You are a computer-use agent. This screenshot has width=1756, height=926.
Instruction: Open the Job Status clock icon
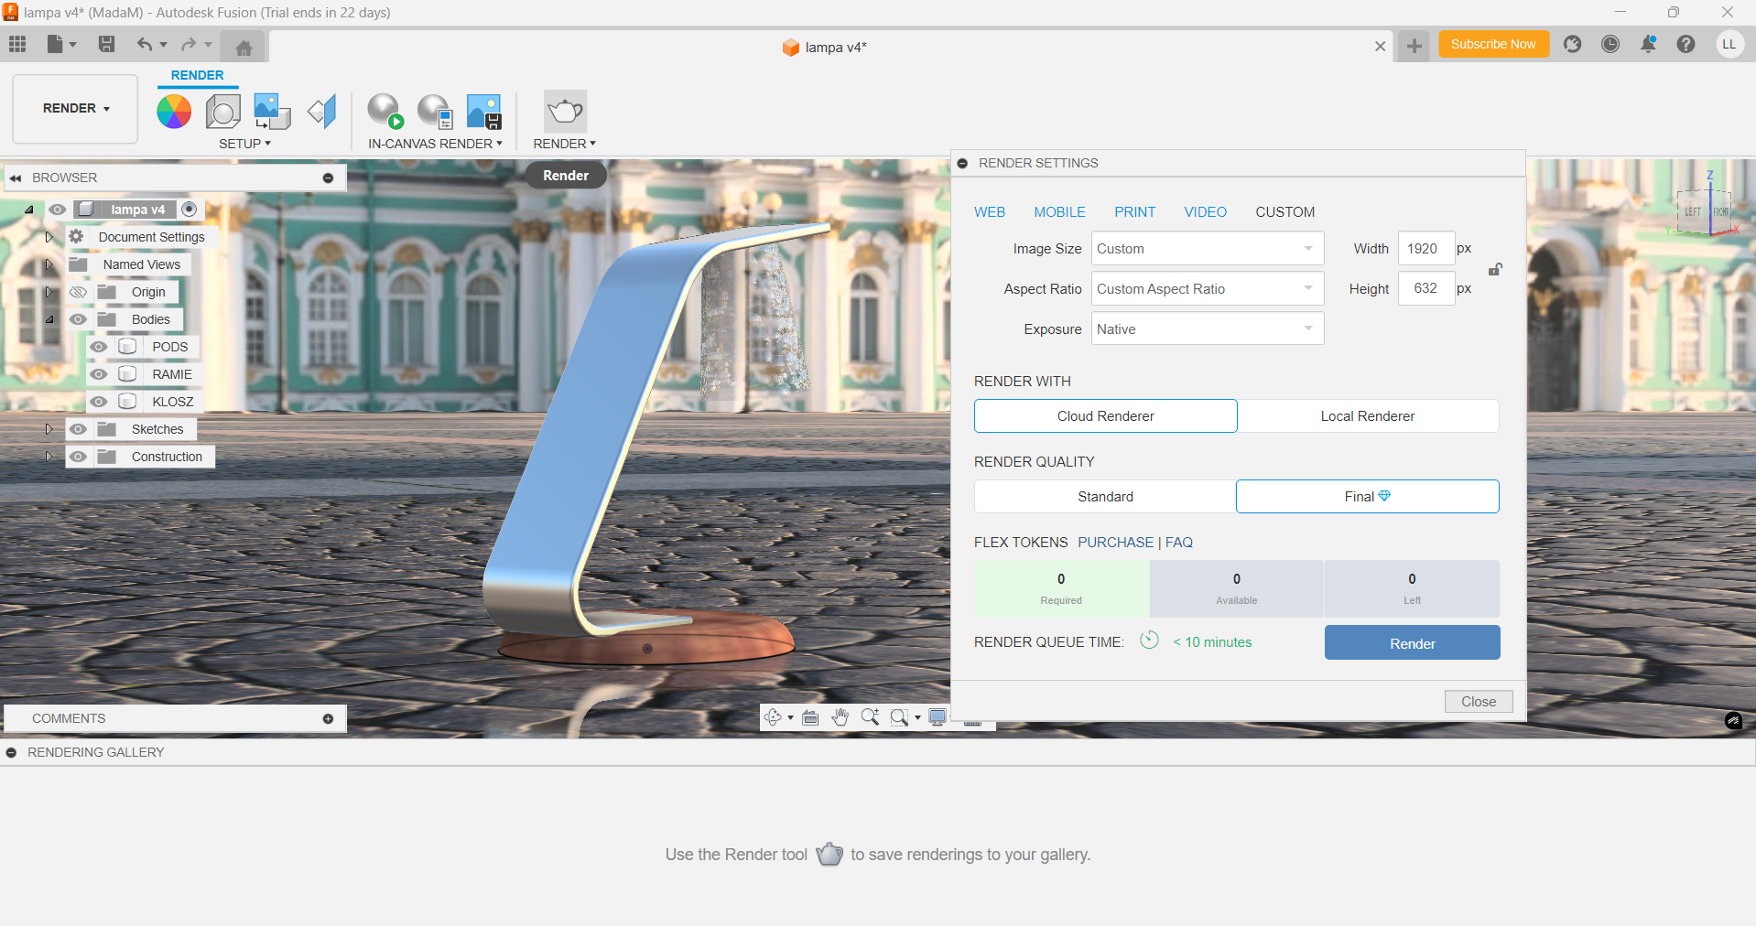coord(1610,44)
